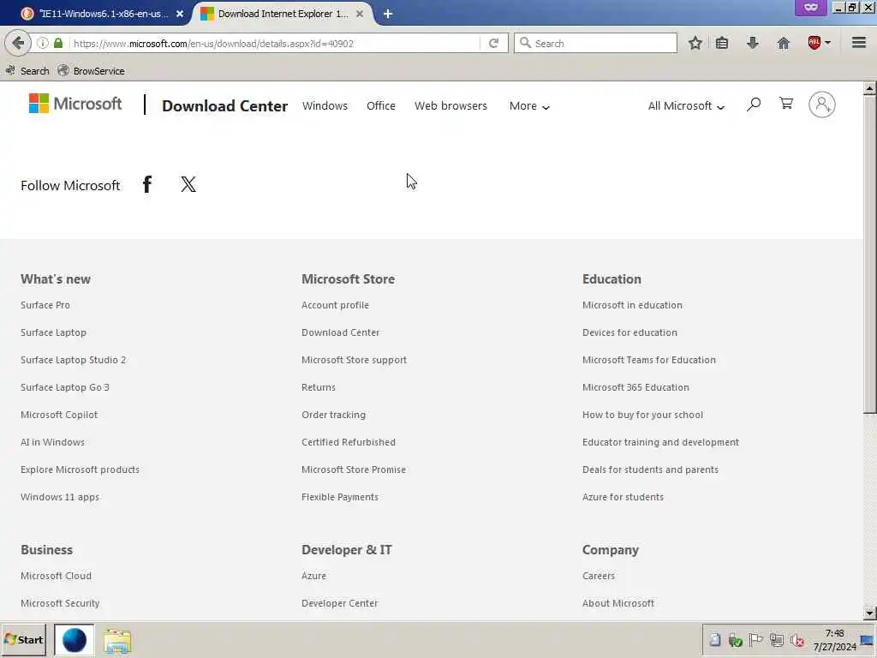877x658 pixels.
Task: Click the Search bookmark in bookmarks bar
Action: click(x=27, y=70)
